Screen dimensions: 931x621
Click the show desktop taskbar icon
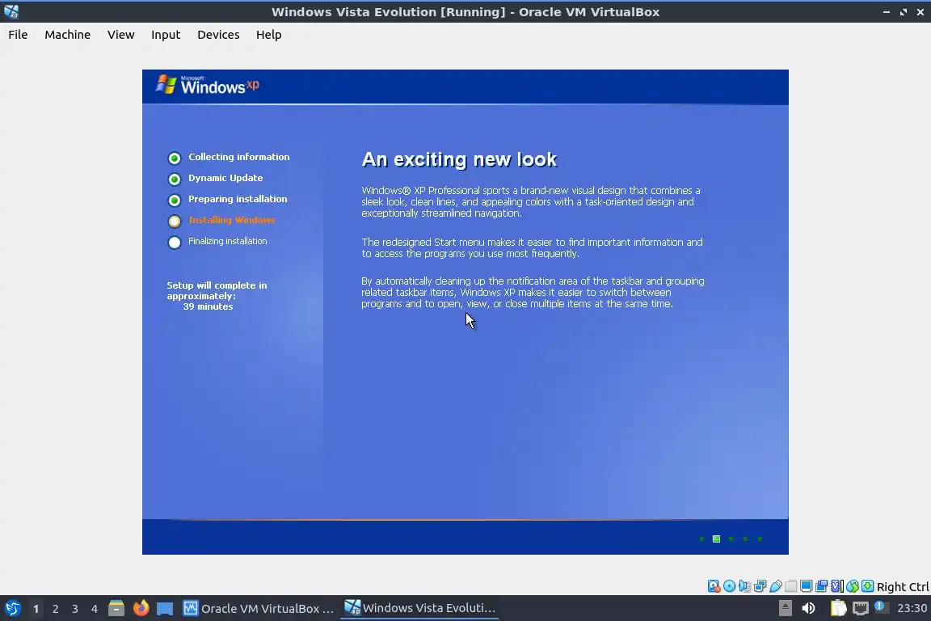[165, 609]
